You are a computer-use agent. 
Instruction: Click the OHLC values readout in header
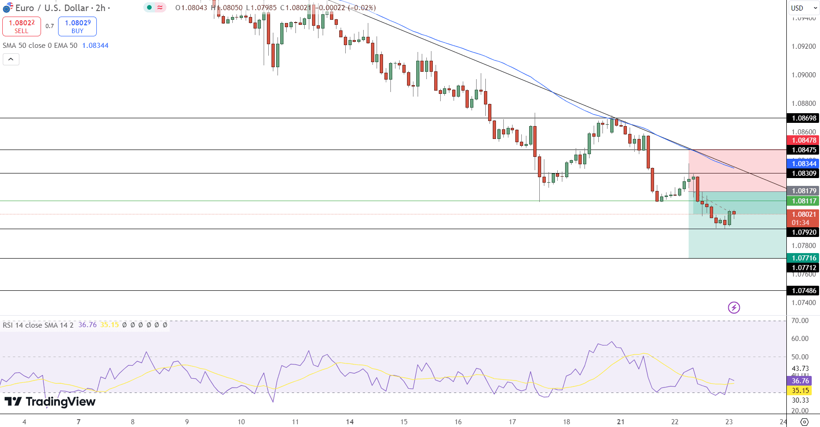point(275,8)
